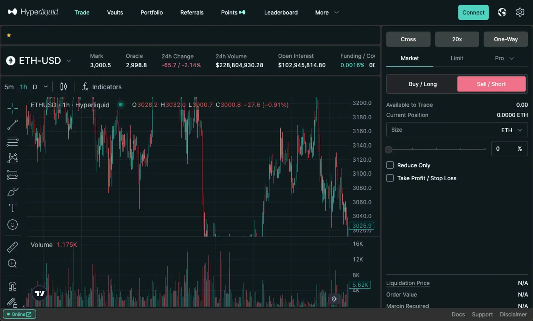Toggle the magnet mode icon
The width and height of the screenshot is (533, 321).
point(12,286)
